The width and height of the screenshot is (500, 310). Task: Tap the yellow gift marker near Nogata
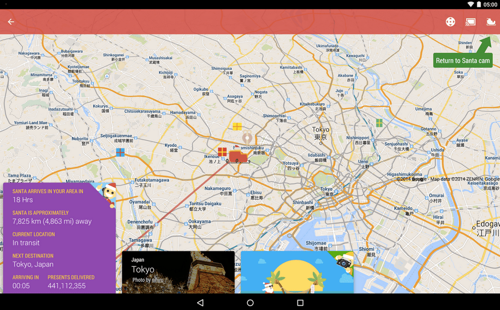pos(237,127)
